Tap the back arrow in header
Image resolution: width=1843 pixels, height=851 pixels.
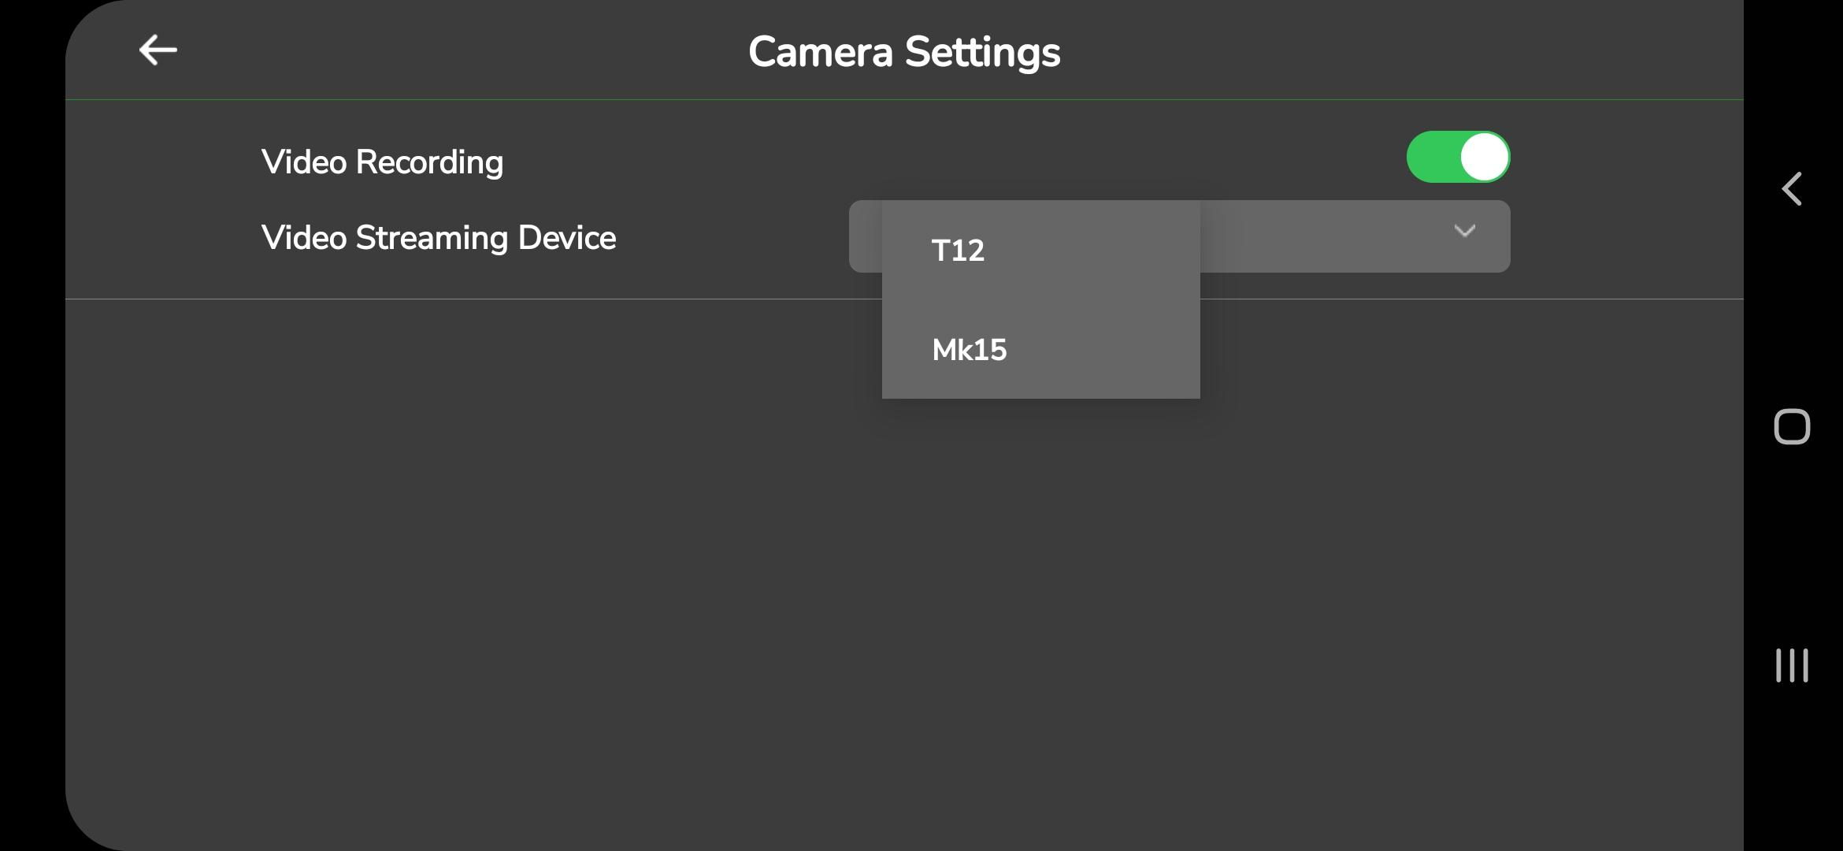(x=158, y=50)
